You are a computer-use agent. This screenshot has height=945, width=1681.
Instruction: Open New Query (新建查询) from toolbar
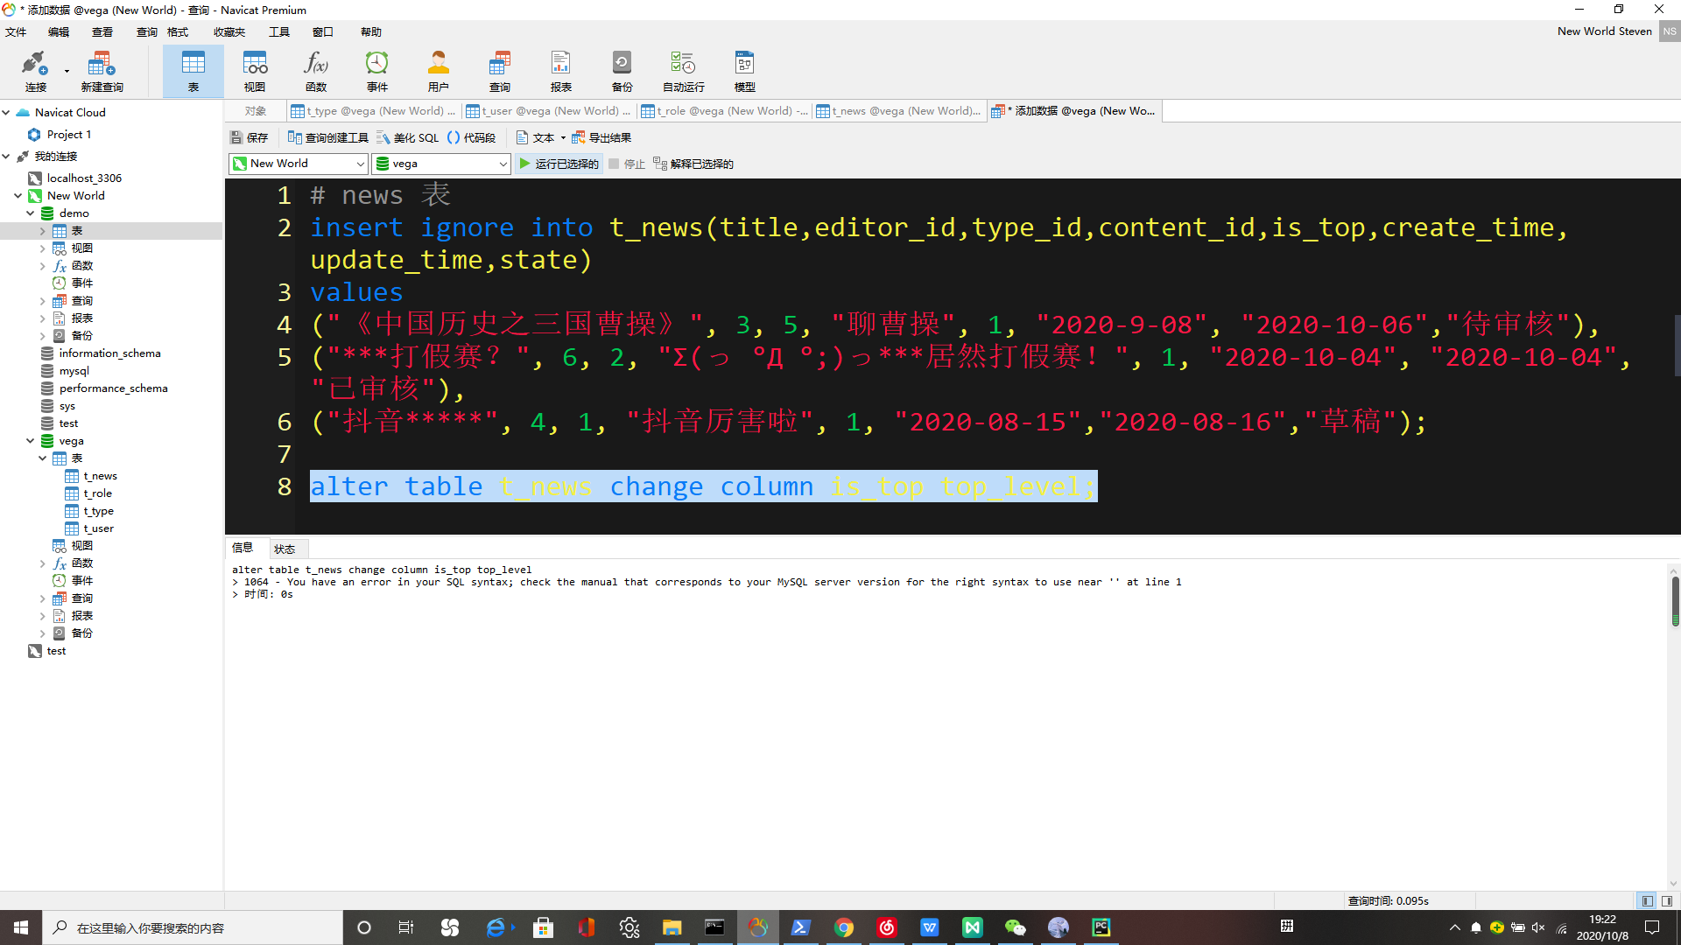[102, 71]
